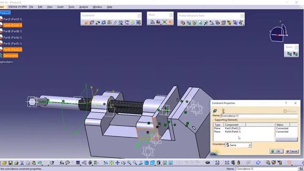Click Cancel in Constraint Properties
The image size is (304, 171).
pos(292,151)
